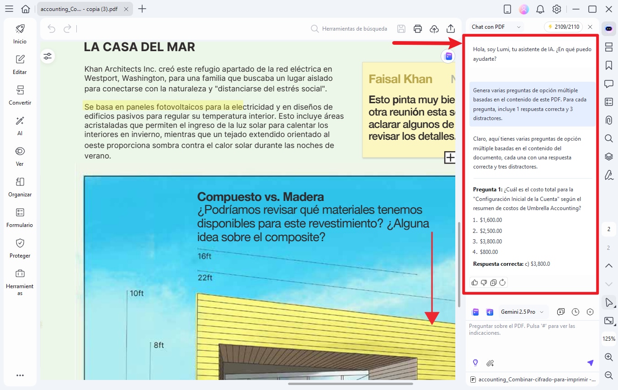This screenshot has width=618, height=390.
Task: Attach a file using the paperclip icon
Action: point(490,363)
